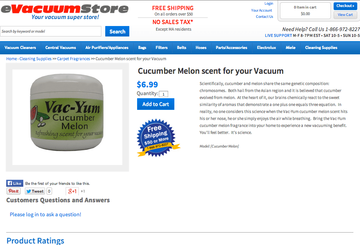Image resolution: width=360 pixels, height=245 pixels.
Task: Select the Cleaning Supplies menu item
Action: [321, 47]
